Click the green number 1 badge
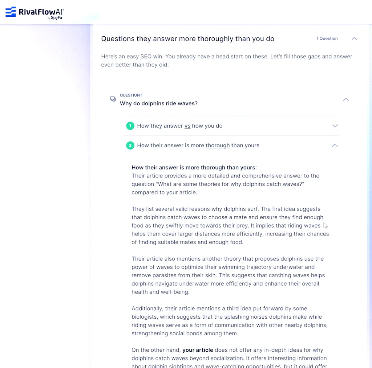Screen dimensions: 372x368 pyautogui.click(x=130, y=126)
